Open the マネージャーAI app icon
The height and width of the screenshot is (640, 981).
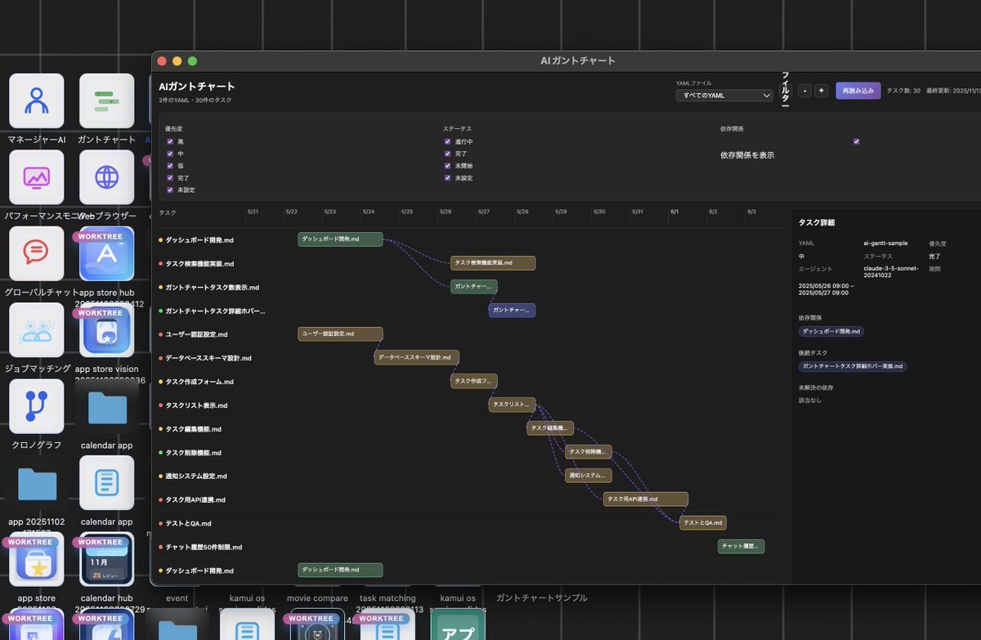click(x=36, y=101)
